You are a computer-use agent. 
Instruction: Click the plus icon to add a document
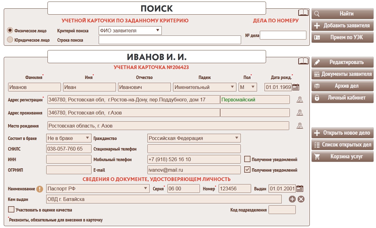pyautogui.click(x=292, y=199)
